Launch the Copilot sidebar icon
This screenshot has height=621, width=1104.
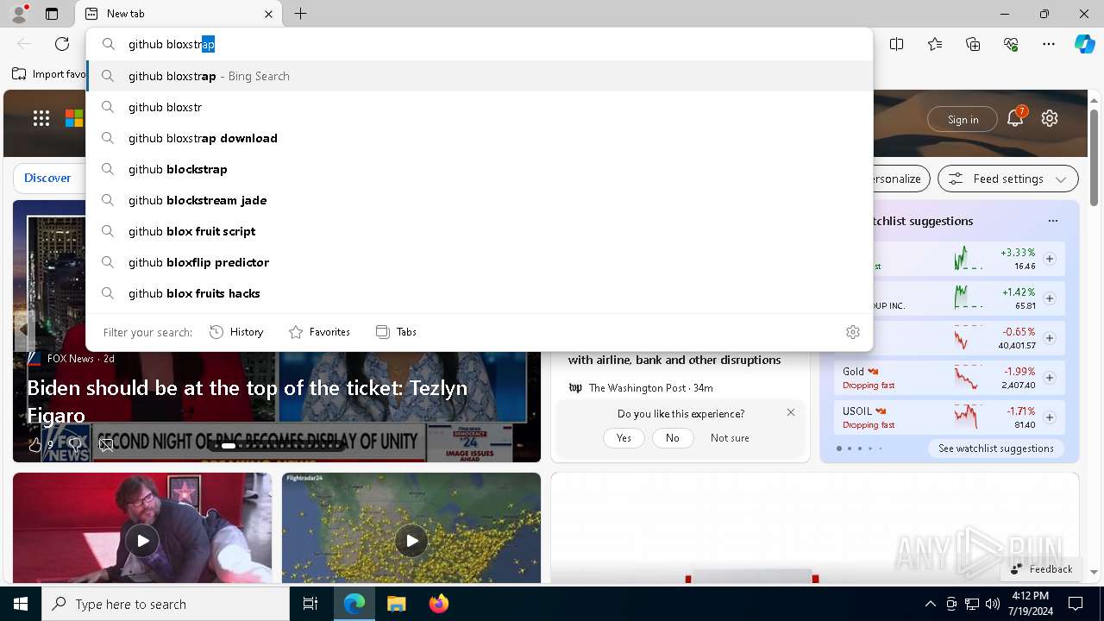(1084, 44)
